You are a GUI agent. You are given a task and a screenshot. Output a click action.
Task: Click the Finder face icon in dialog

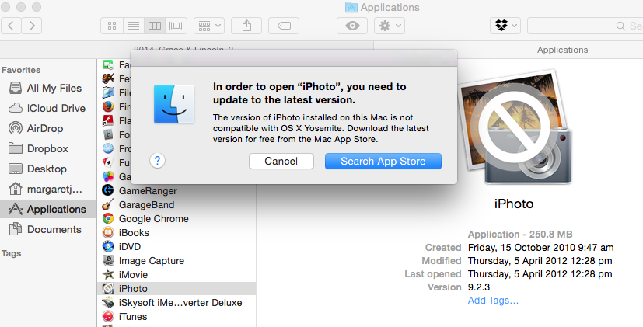click(174, 104)
